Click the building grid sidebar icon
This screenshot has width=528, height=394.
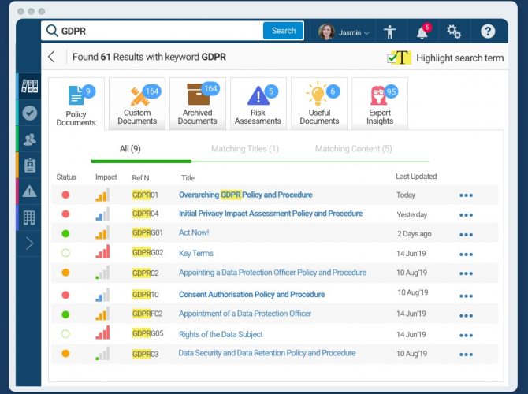[29, 217]
